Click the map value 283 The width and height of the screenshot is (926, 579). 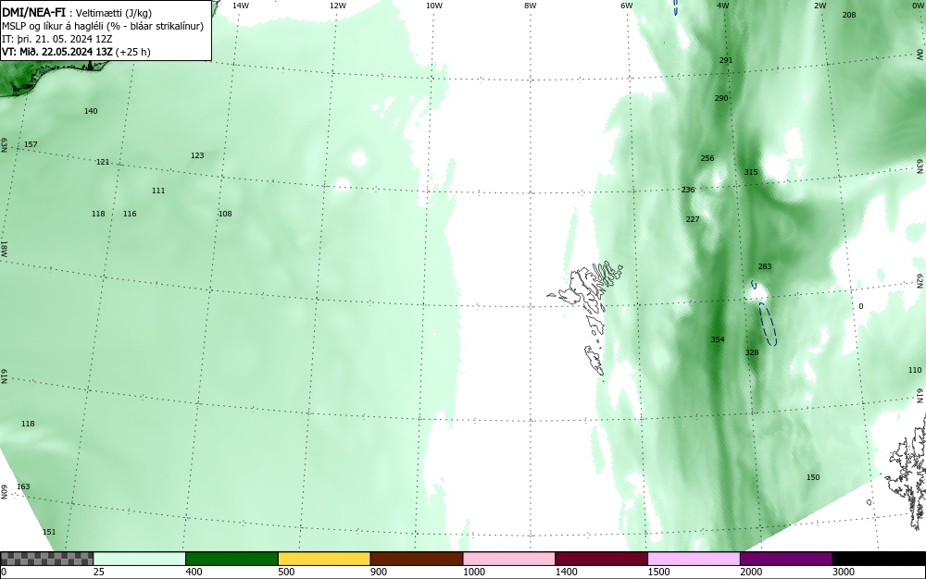click(764, 266)
